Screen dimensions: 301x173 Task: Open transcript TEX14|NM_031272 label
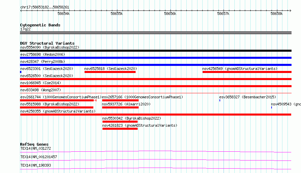[x=36, y=148]
